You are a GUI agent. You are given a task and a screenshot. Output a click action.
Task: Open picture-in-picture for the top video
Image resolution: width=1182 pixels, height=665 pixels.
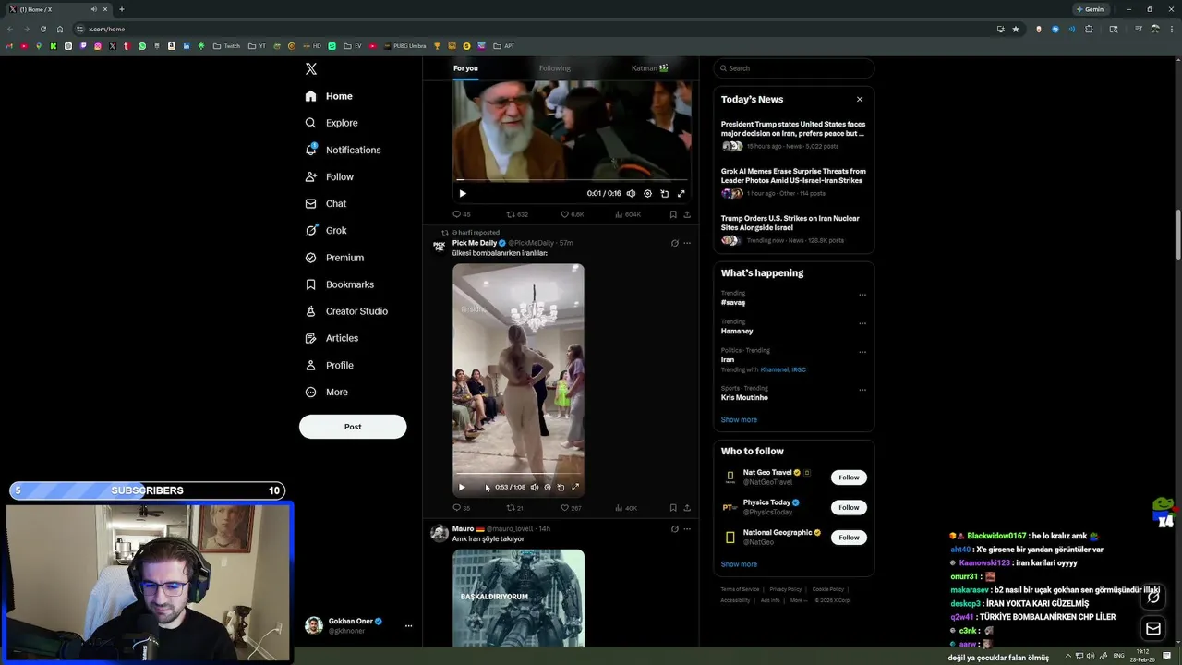(x=664, y=194)
